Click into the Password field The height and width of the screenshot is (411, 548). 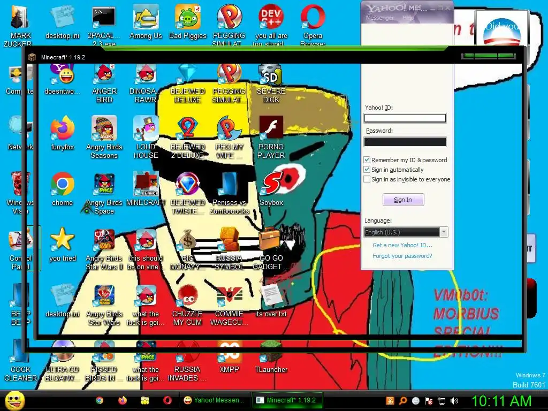click(x=405, y=141)
